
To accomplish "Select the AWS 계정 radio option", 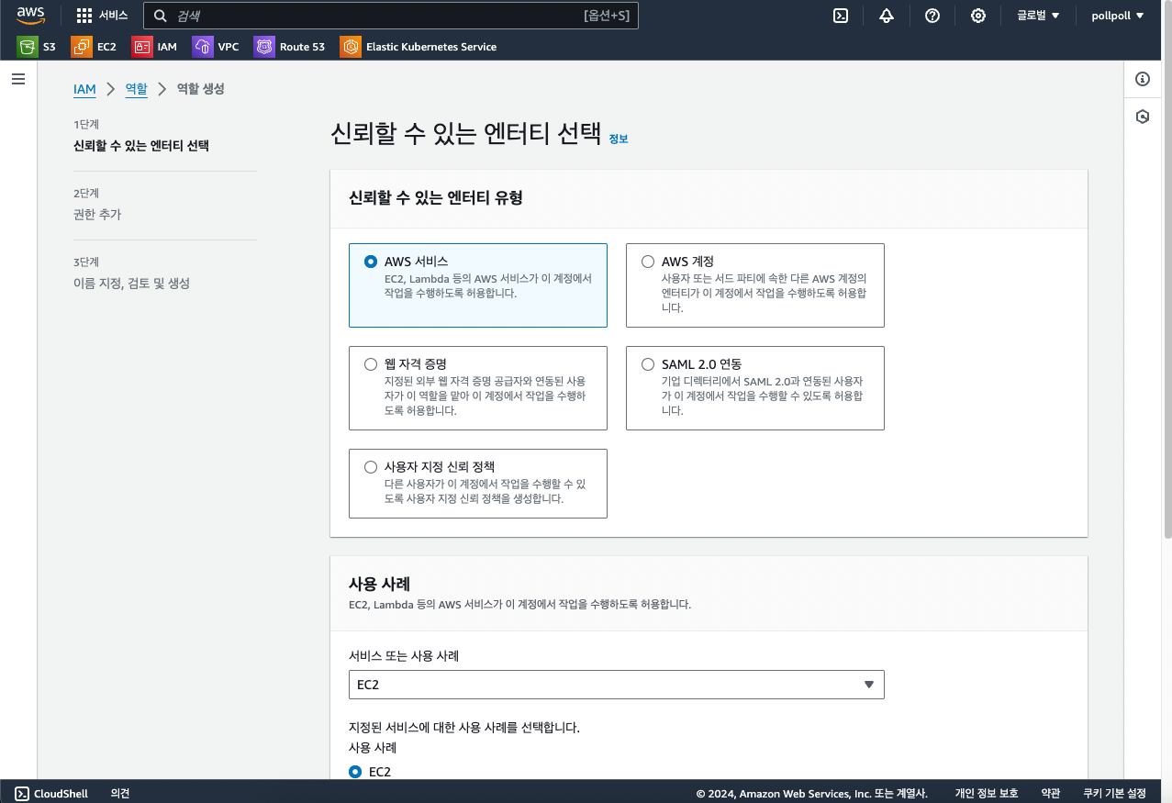I will coord(648,262).
